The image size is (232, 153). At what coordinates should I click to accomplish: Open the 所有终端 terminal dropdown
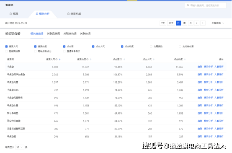click(218, 23)
